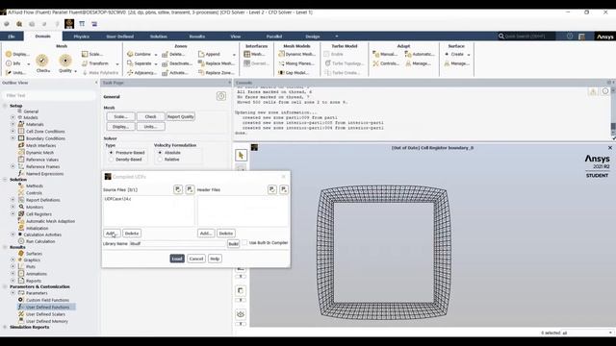Select User Defined Functions tree item
The height and width of the screenshot is (346, 616).
tap(47, 308)
